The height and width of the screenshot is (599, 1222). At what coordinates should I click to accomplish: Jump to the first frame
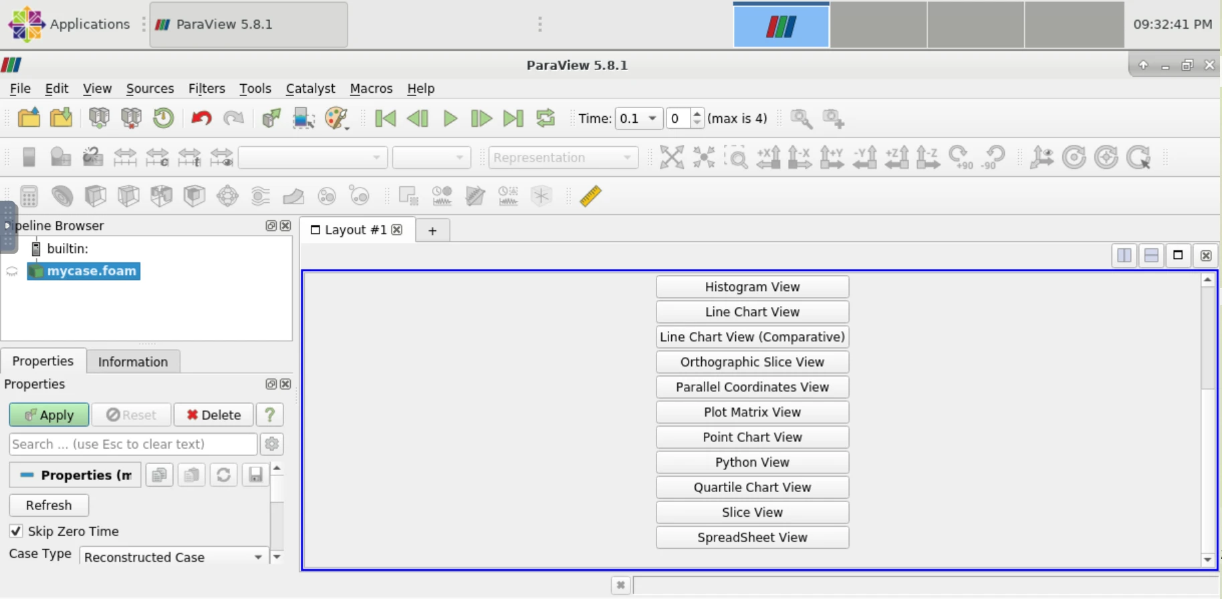coord(385,118)
